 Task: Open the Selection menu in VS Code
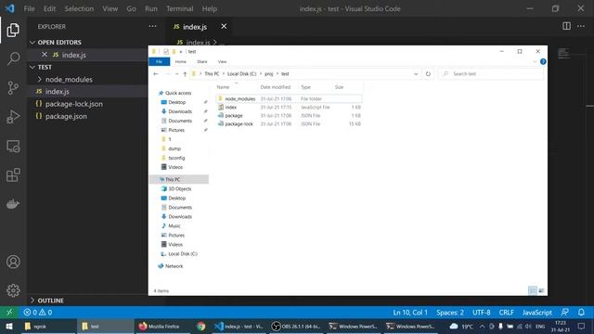(x=79, y=8)
